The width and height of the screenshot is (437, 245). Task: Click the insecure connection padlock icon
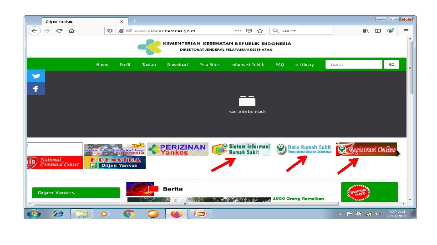click(x=121, y=31)
